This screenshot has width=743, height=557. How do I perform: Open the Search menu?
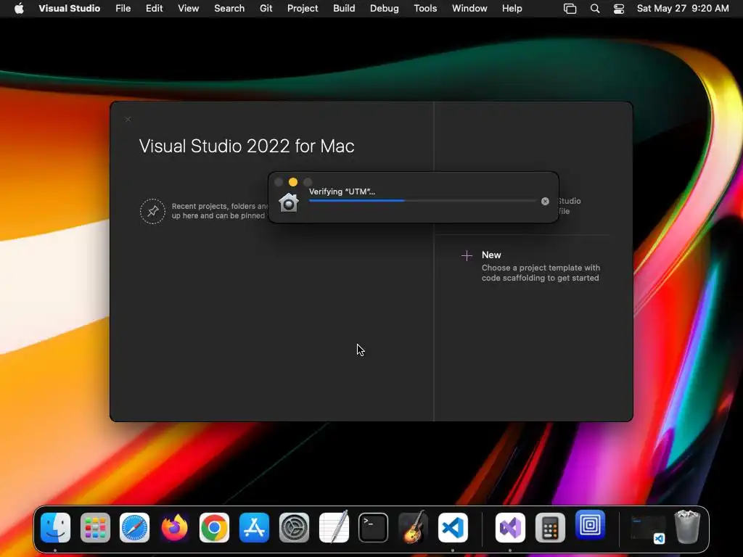pyautogui.click(x=229, y=9)
